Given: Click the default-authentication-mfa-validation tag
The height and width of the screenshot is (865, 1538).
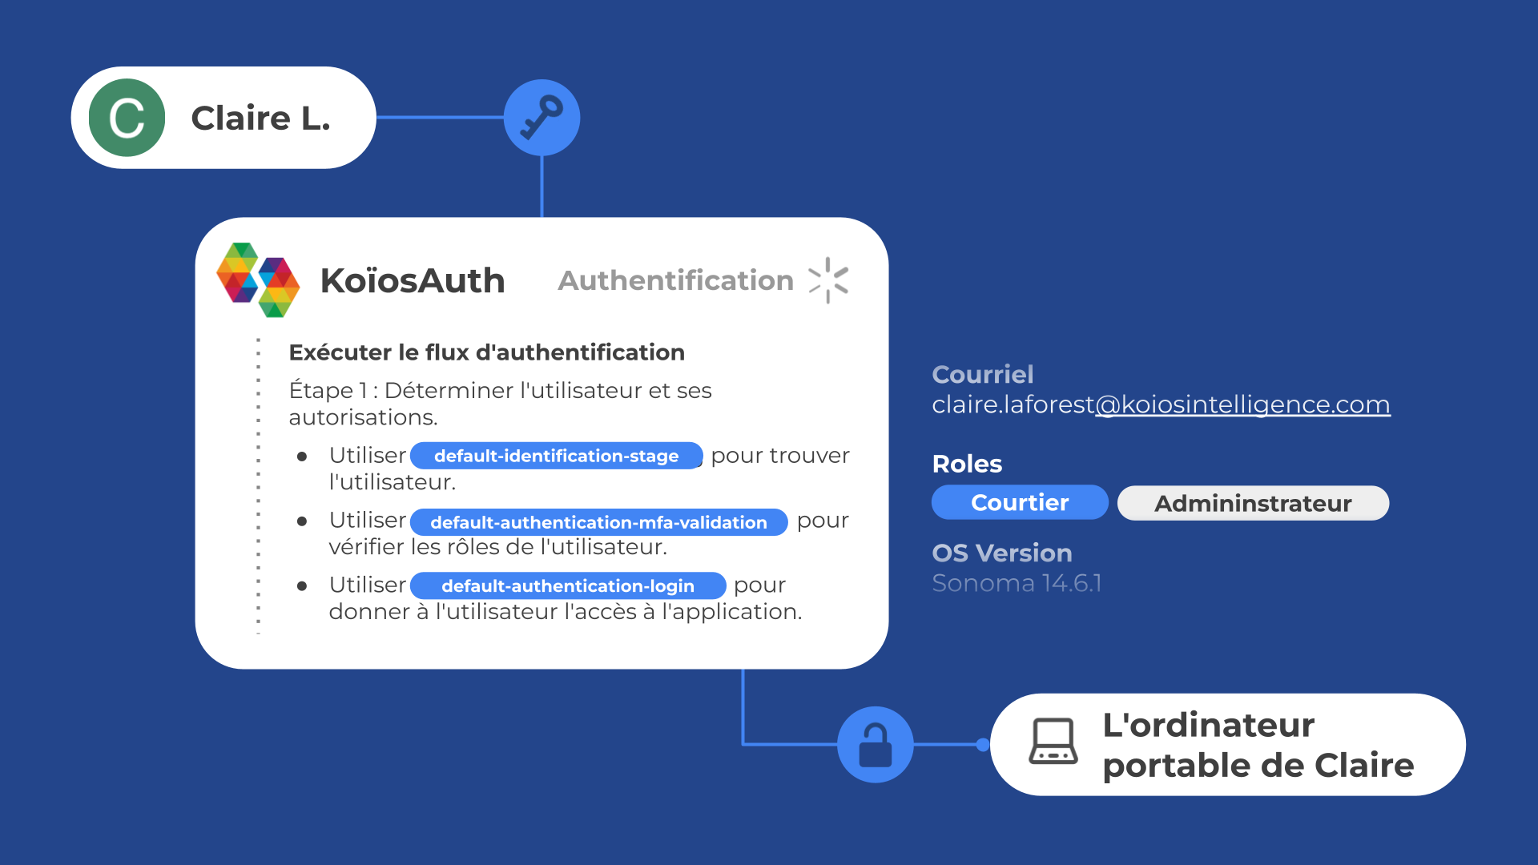Looking at the screenshot, I should tap(598, 522).
